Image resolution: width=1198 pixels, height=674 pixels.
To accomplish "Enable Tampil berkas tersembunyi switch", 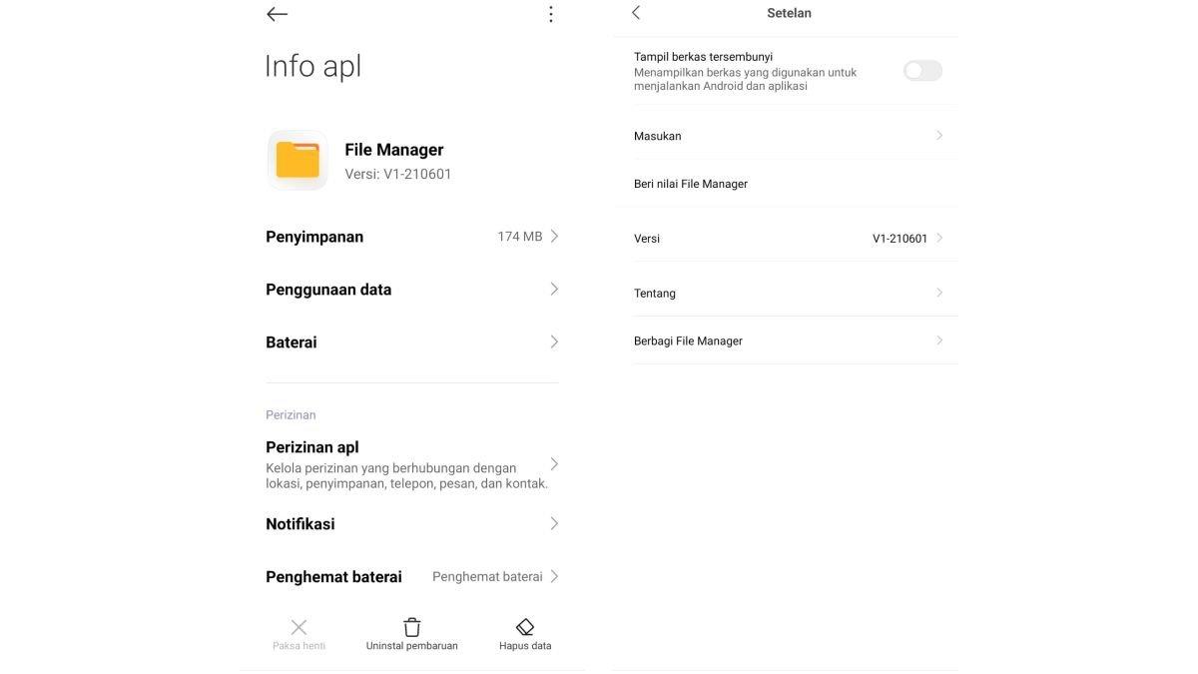I will (921, 71).
